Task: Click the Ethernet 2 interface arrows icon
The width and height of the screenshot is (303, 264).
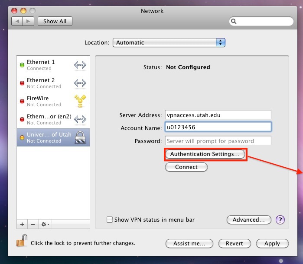Action: tap(80, 83)
